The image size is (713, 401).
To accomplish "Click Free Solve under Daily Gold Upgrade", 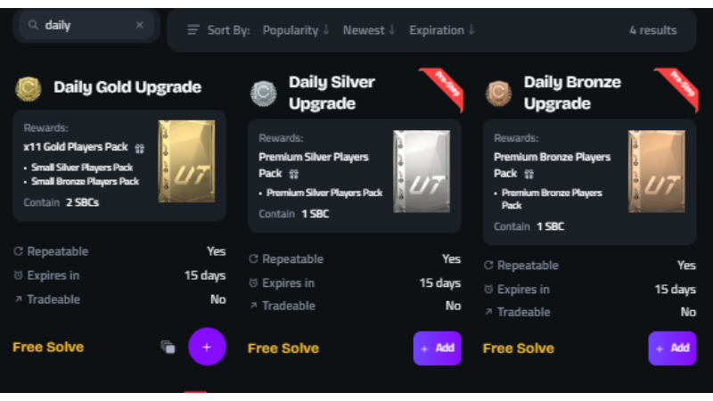I will tap(48, 347).
